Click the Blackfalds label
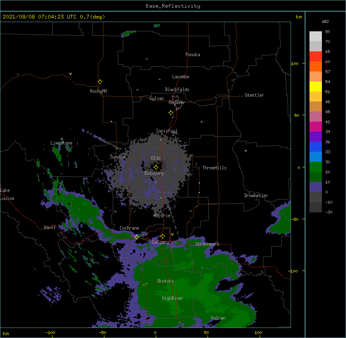This screenshot has width=346, height=338. [x=177, y=90]
